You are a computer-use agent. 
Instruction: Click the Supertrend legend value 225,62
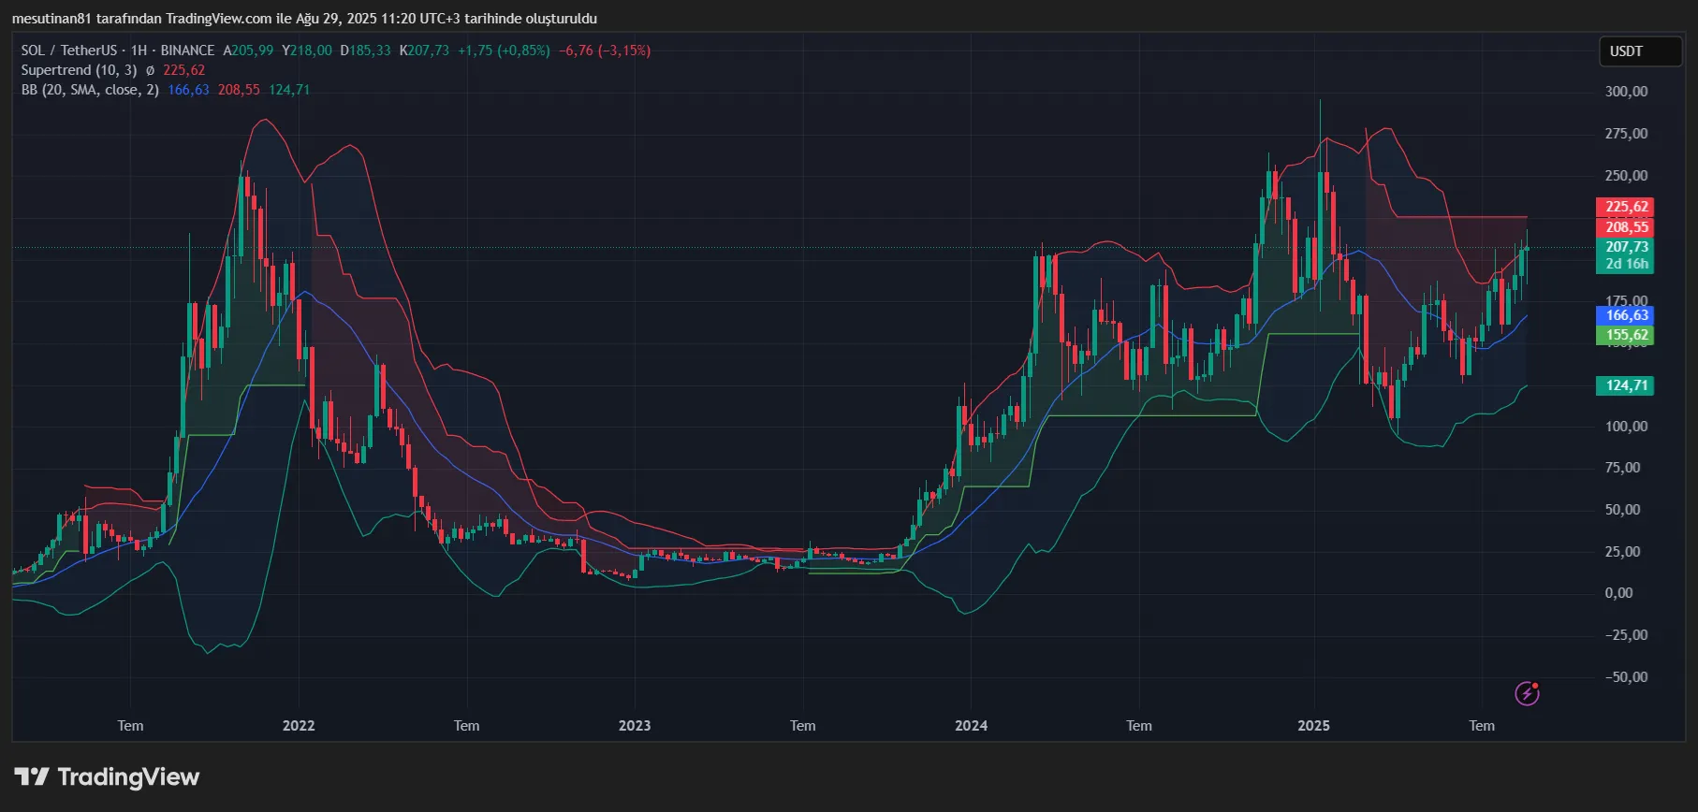pos(183,70)
